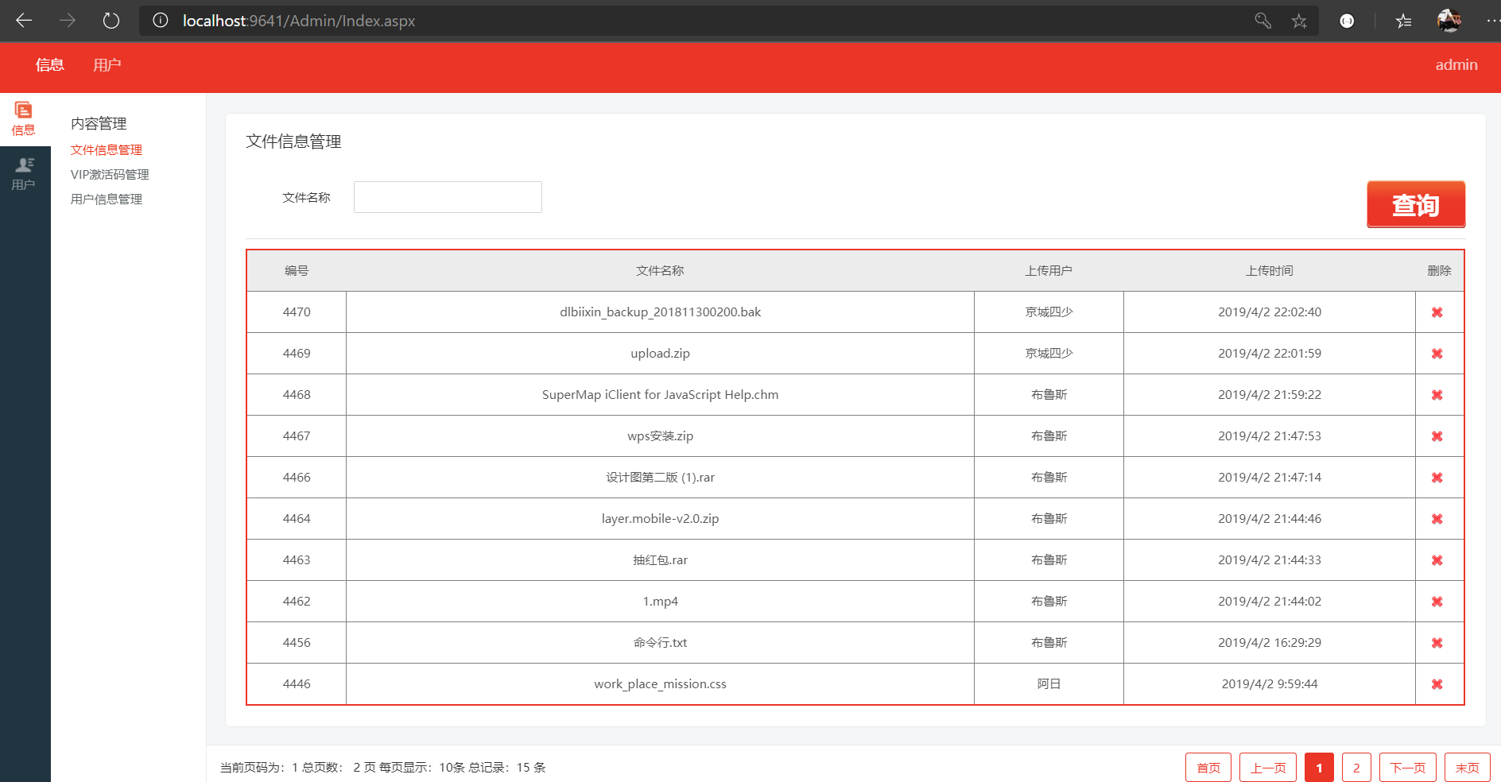Go to 末页 last page
1501x782 pixels.
click(1468, 768)
